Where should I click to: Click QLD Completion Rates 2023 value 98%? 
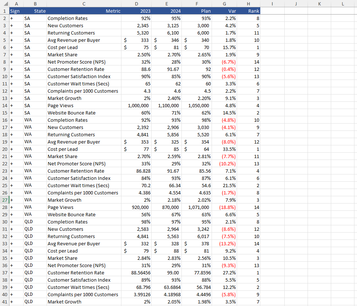coord(136,222)
